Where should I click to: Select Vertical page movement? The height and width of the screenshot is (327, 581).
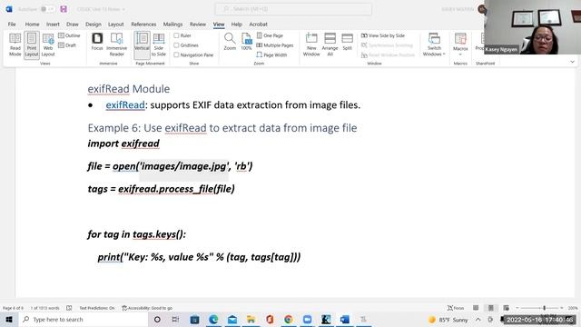[142, 45]
